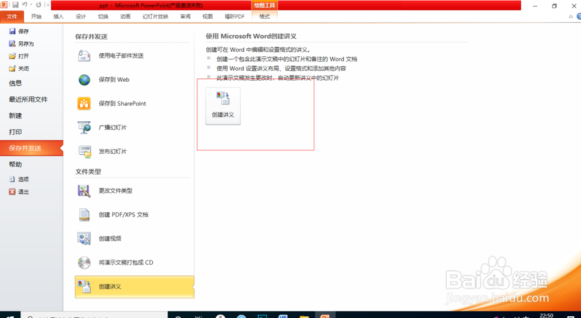The height and width of the screenshot is (318, 581).
Task: Open Customize Quick Access Toolbar dropdown
Action: [x=48, y=5]
